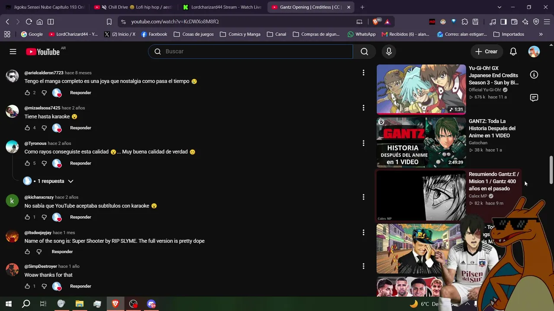Open the YouTube account avatar menu
The image size is (554, 311).
click(534, 51)
